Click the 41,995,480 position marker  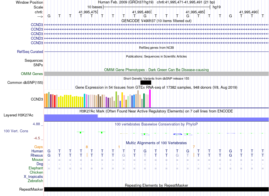(x=141, y=12)
